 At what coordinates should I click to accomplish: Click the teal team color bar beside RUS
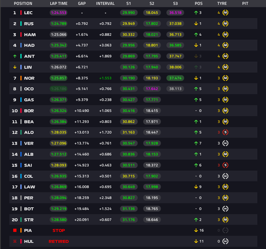pyautogui.click(x=21, y=24)
